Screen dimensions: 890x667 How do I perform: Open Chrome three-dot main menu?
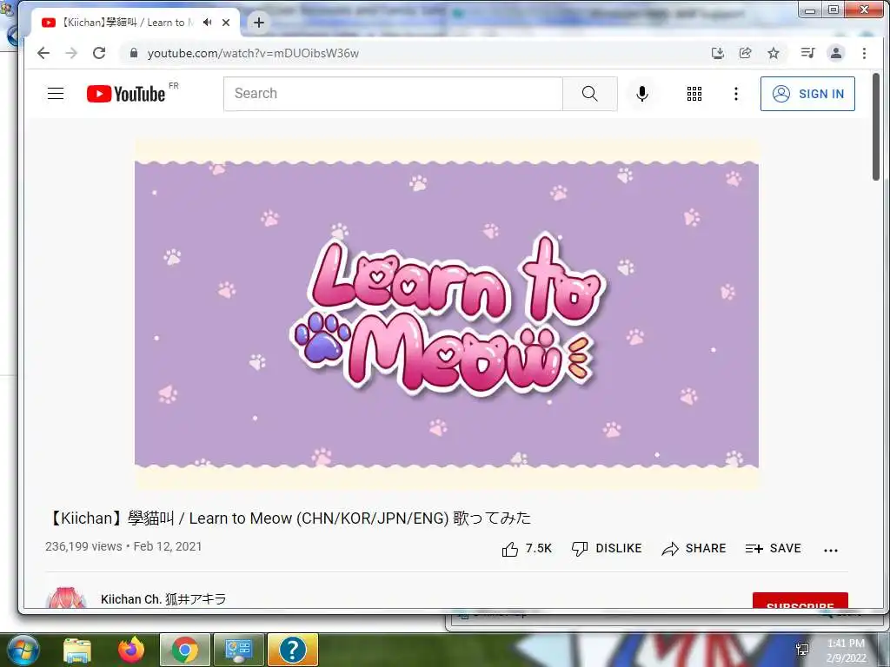point(864,53)
